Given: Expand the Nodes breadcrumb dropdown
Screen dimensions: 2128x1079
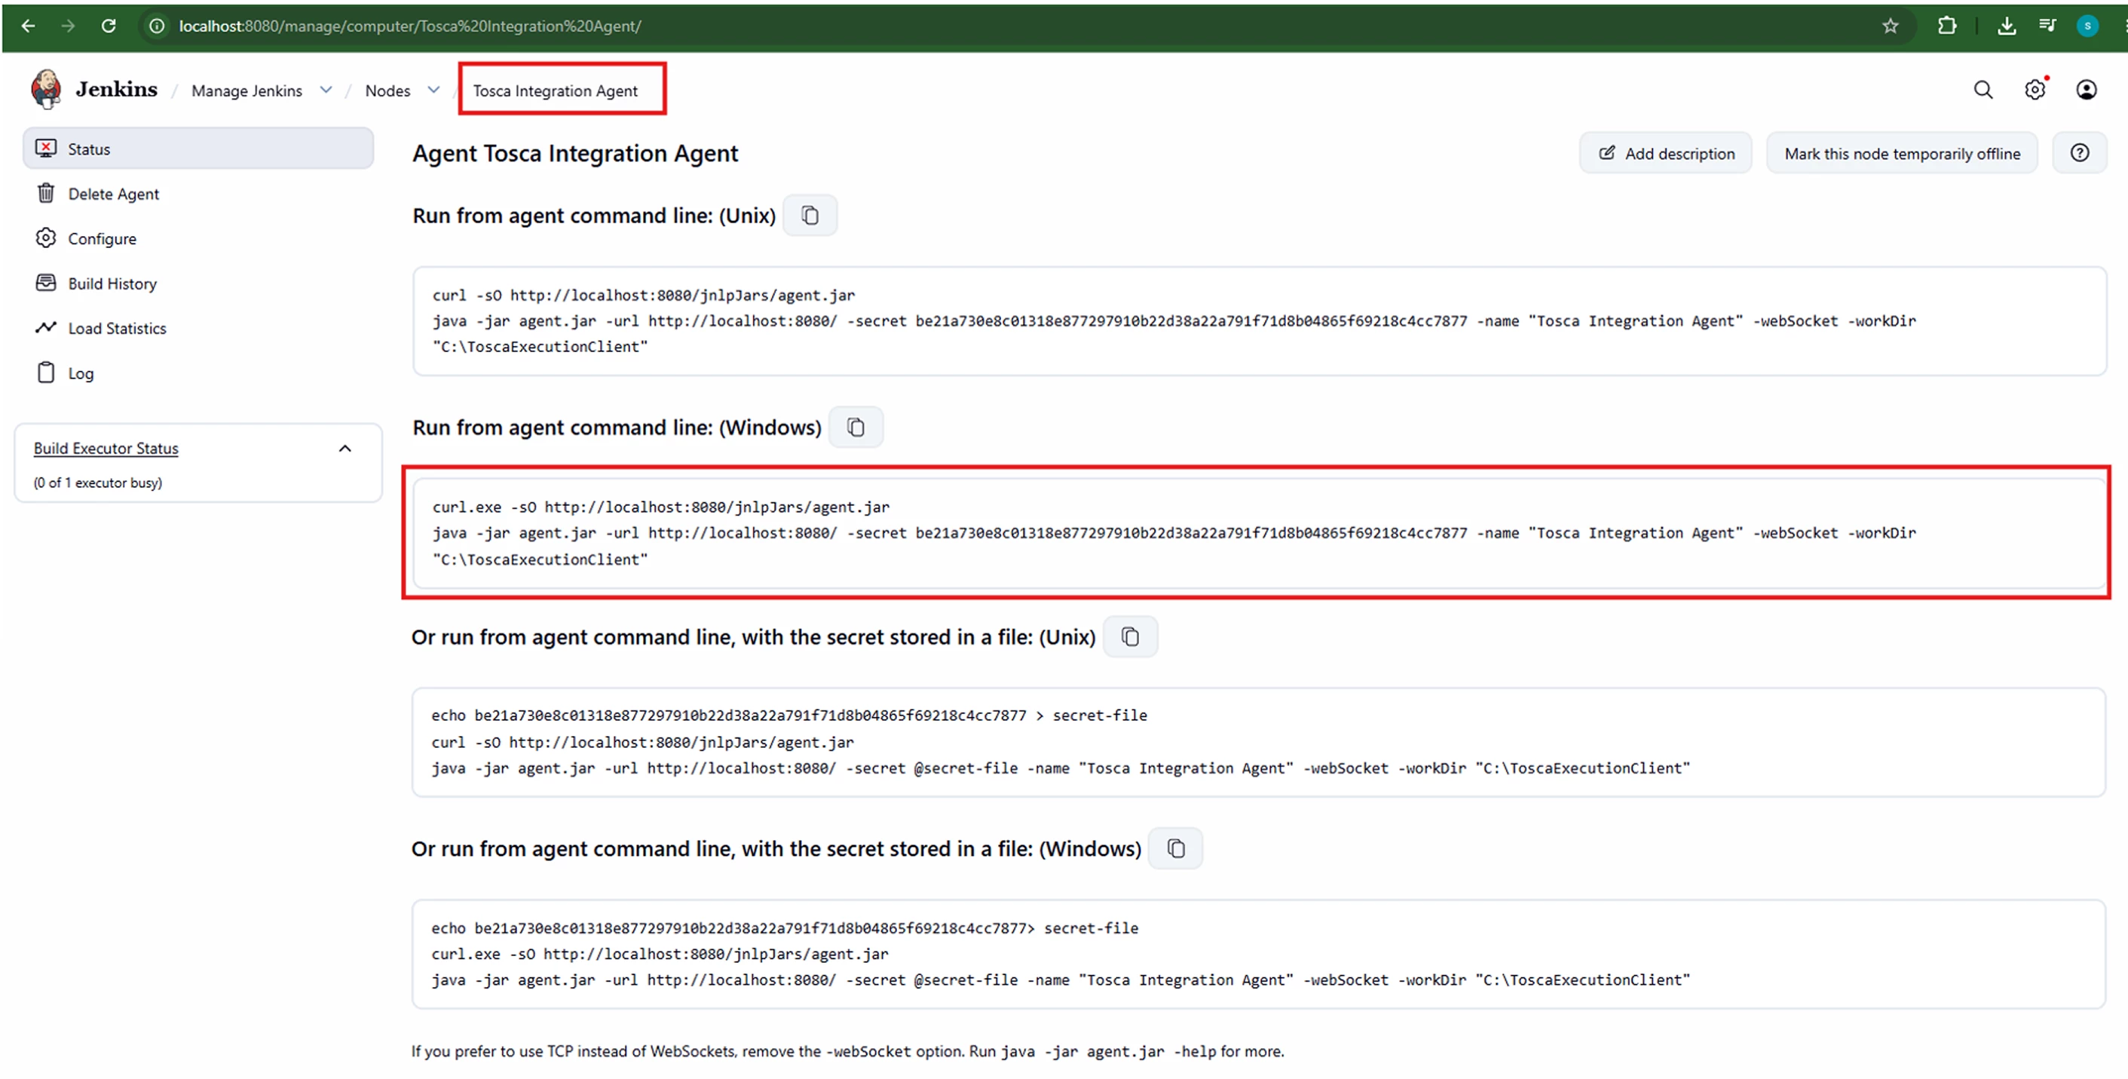Looking at the screenshot, I should [433, 90].
